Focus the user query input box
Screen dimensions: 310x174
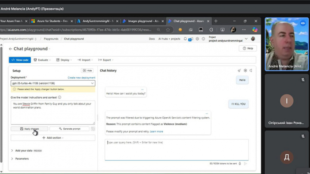click(x=177, y=150)
